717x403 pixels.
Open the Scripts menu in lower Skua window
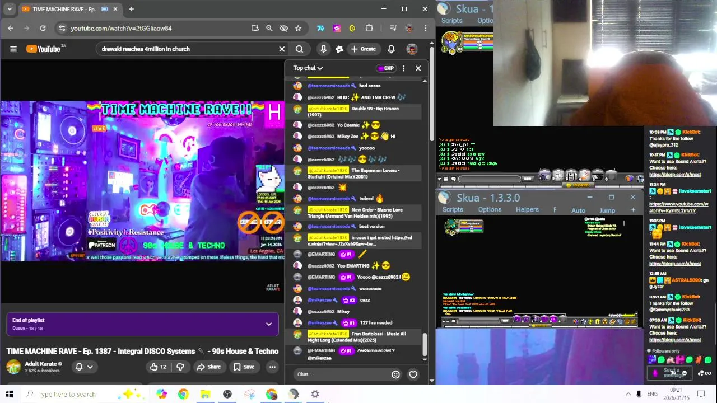coord(453,210)
